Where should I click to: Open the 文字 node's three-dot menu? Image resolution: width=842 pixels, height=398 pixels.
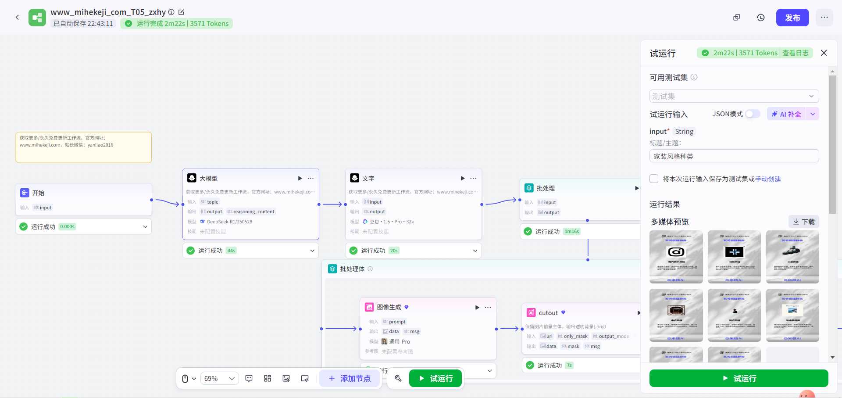(x=473, y=178)
